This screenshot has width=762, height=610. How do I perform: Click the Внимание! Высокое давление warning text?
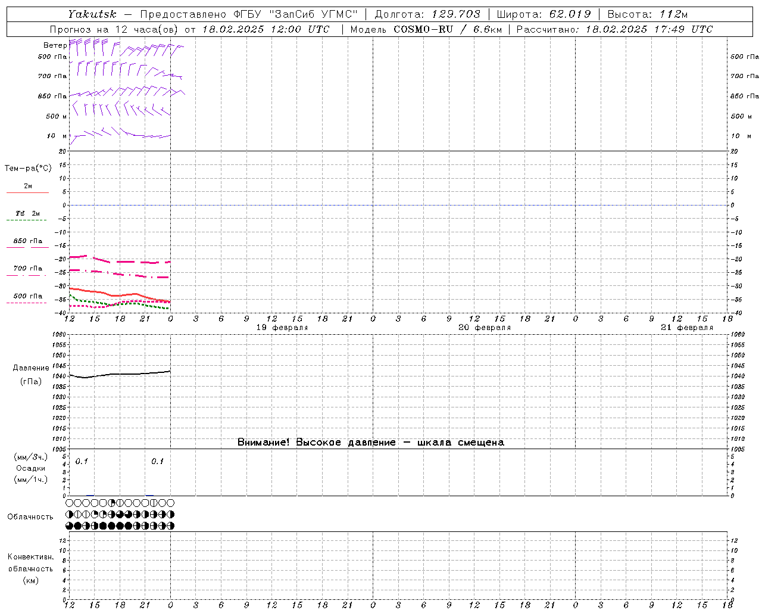point(370,443)
